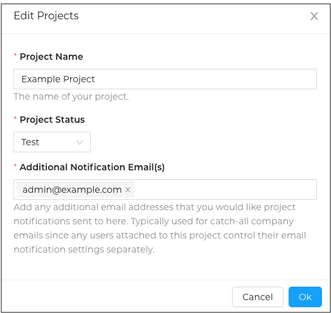Open the Project Status dropdown showing Test

pyautogui.click(x=52, y=142)
